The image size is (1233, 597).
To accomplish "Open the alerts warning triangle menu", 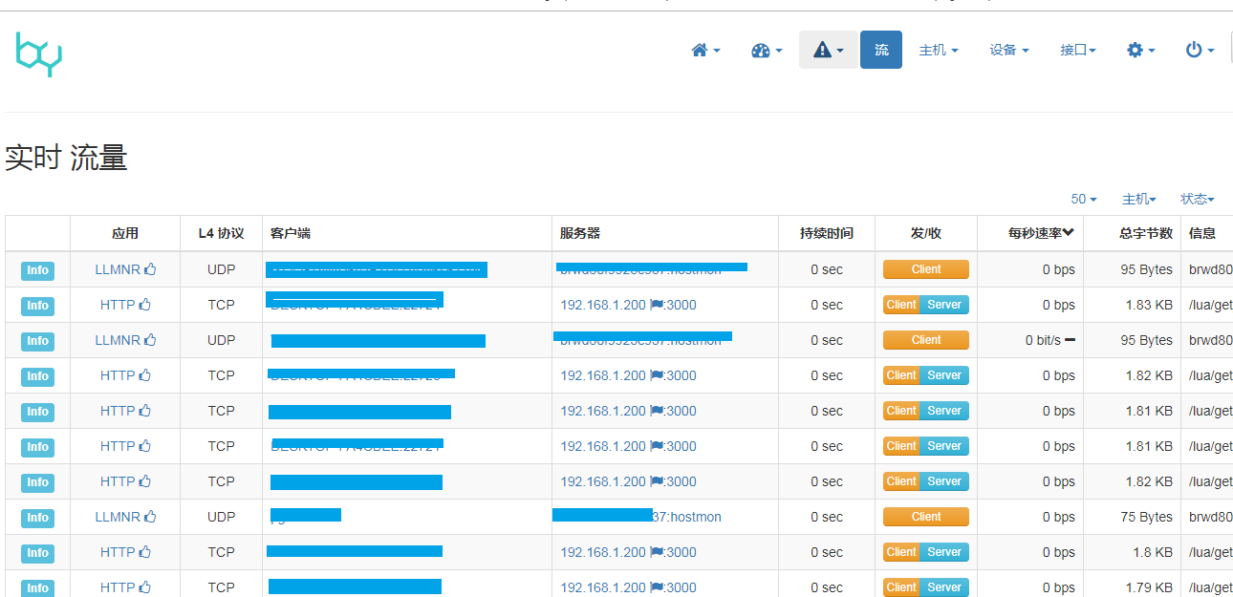I will pos(828,51).
